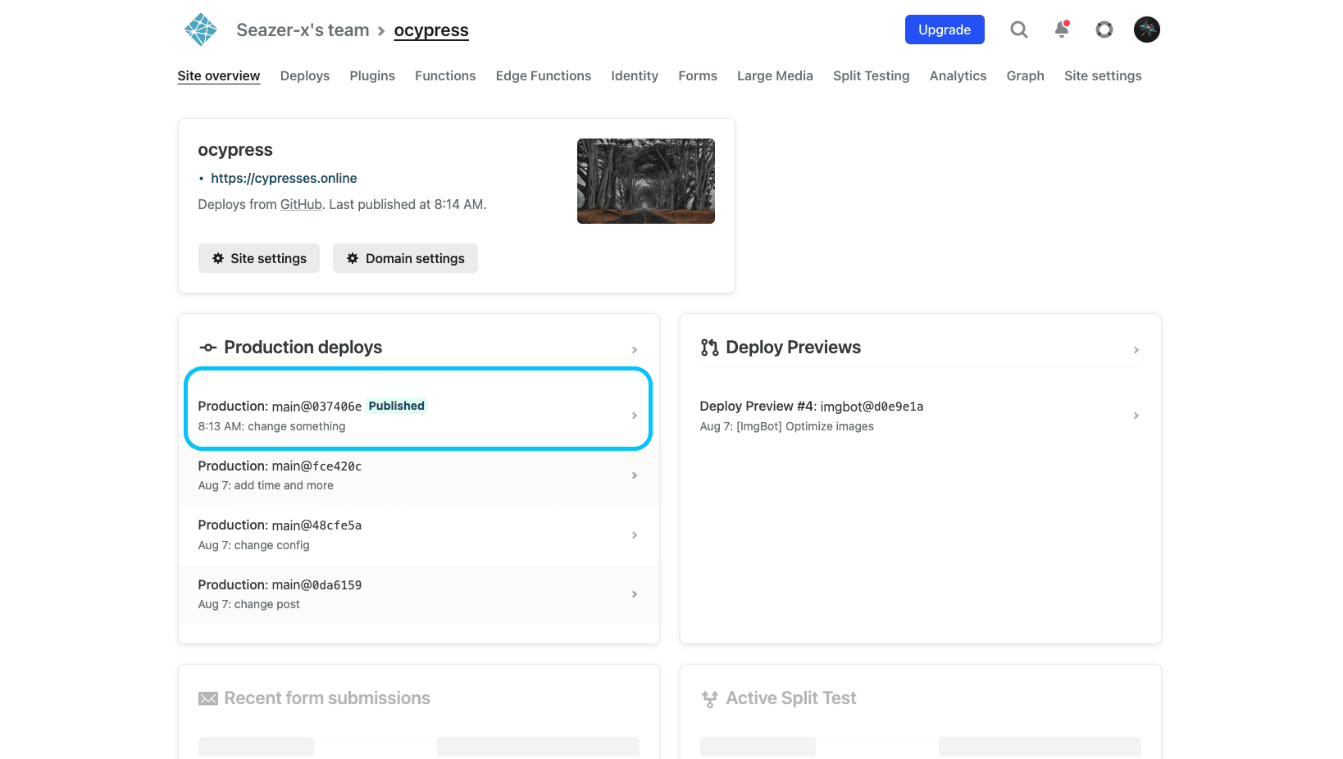
Task: Open chevron for main@0da6159 deploy
Action: 635,594
